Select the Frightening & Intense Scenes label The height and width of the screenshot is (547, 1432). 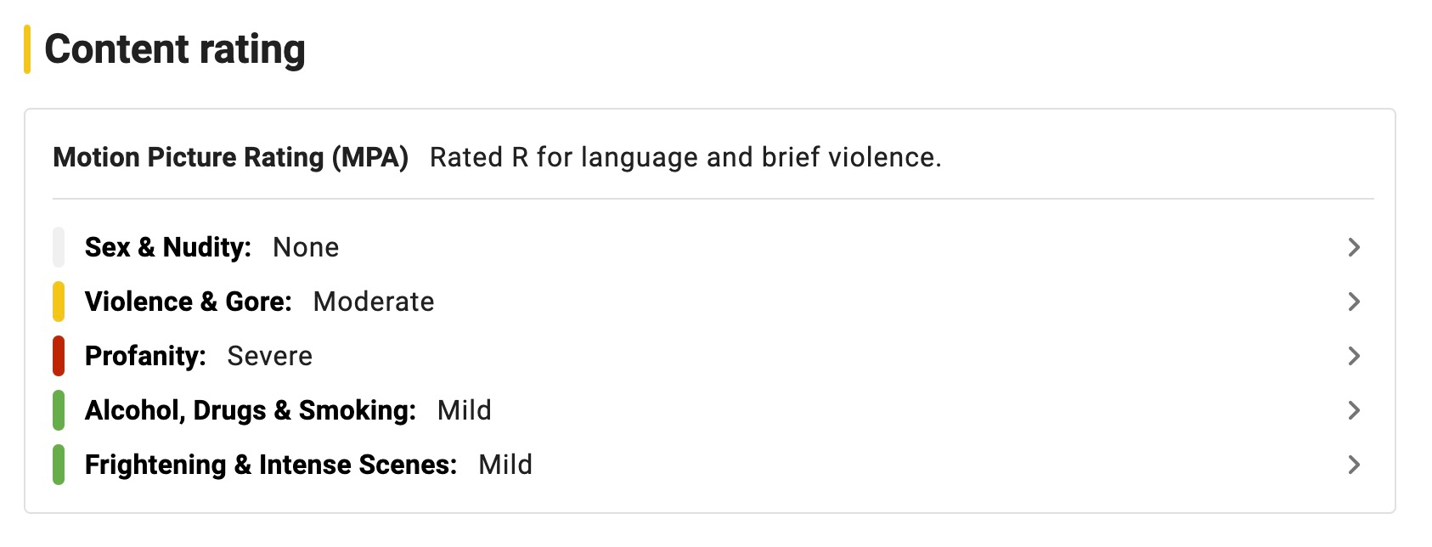271,465
